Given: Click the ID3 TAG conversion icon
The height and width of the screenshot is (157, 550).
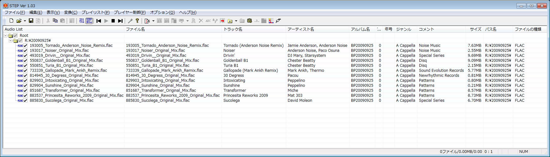Looking at the screenshot, I should [81, 21].
